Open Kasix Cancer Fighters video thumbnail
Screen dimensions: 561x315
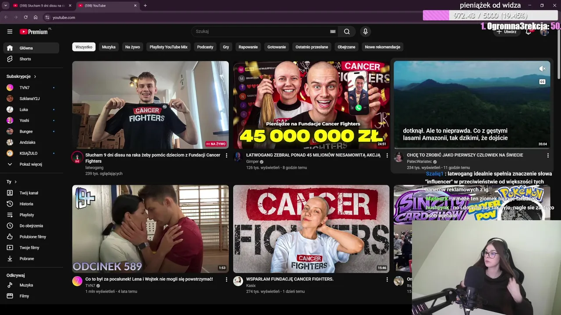[x=311, y=229]
